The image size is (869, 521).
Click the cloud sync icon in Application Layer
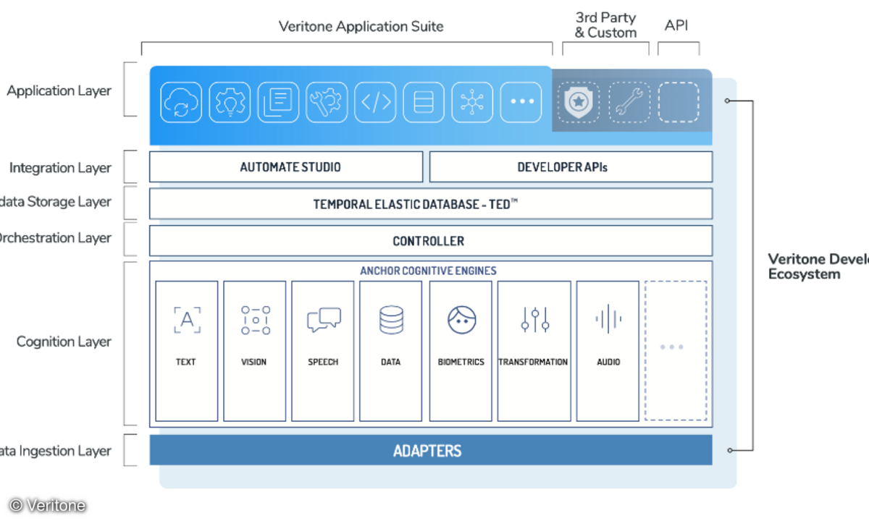coord(181,102)
